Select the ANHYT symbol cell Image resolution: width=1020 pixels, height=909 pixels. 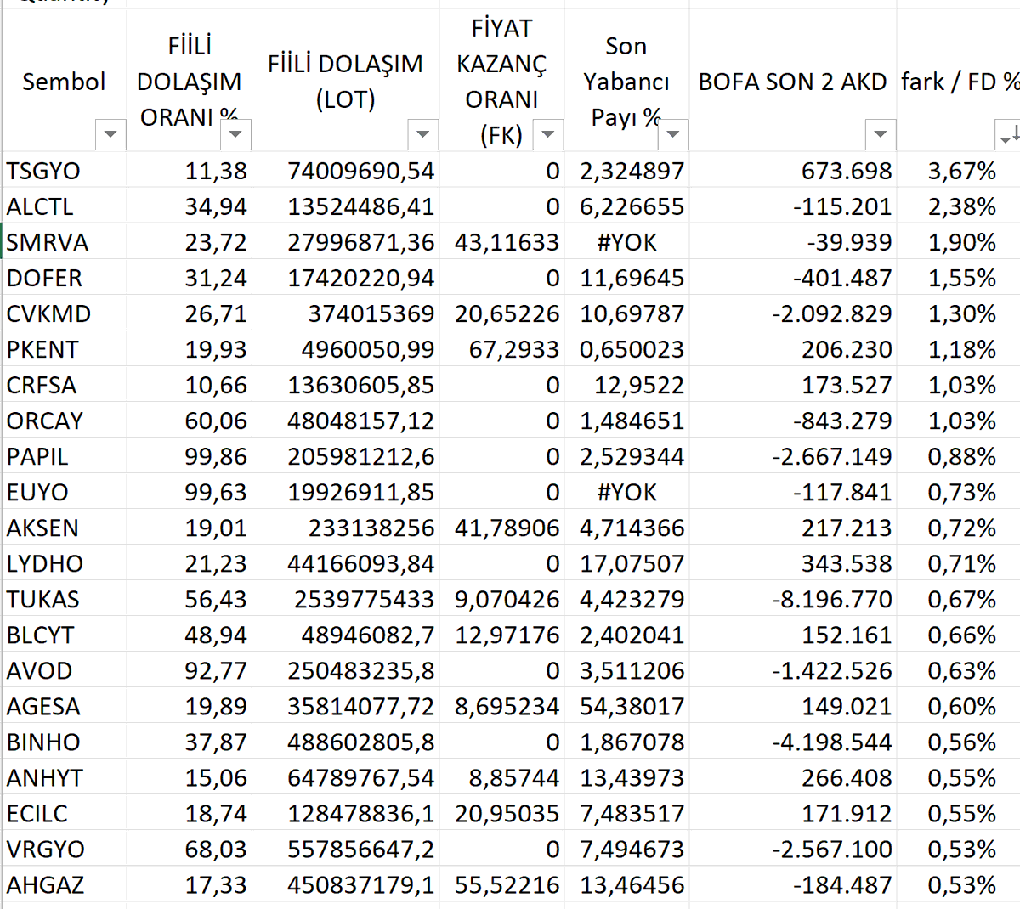tap(65, 777)
